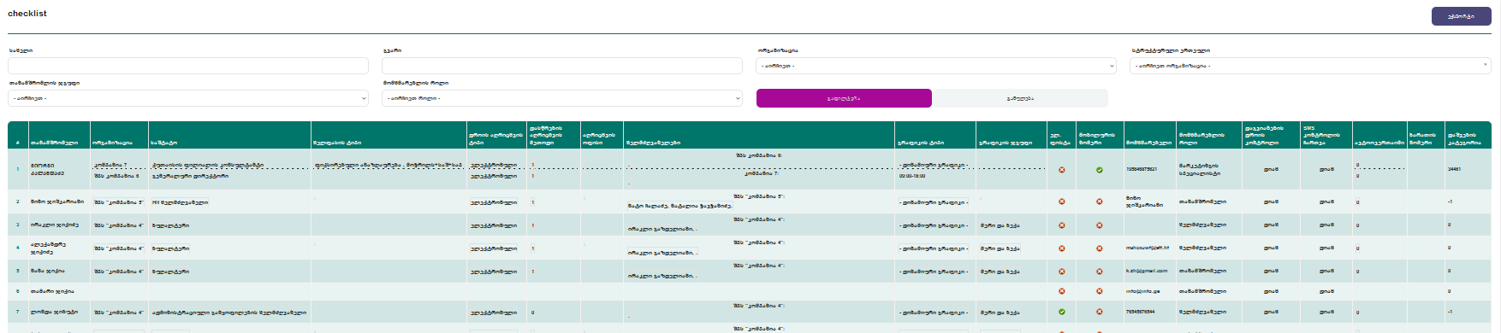The height and width of the screenshot is (333, 1501).
Task: Open row 2 dynamic schedule (დინამიური გრაფიკი) selector
Action: click(934, 202)
